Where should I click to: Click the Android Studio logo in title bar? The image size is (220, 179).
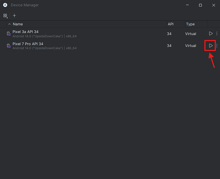pyautogui.click(x=5, y=5)
